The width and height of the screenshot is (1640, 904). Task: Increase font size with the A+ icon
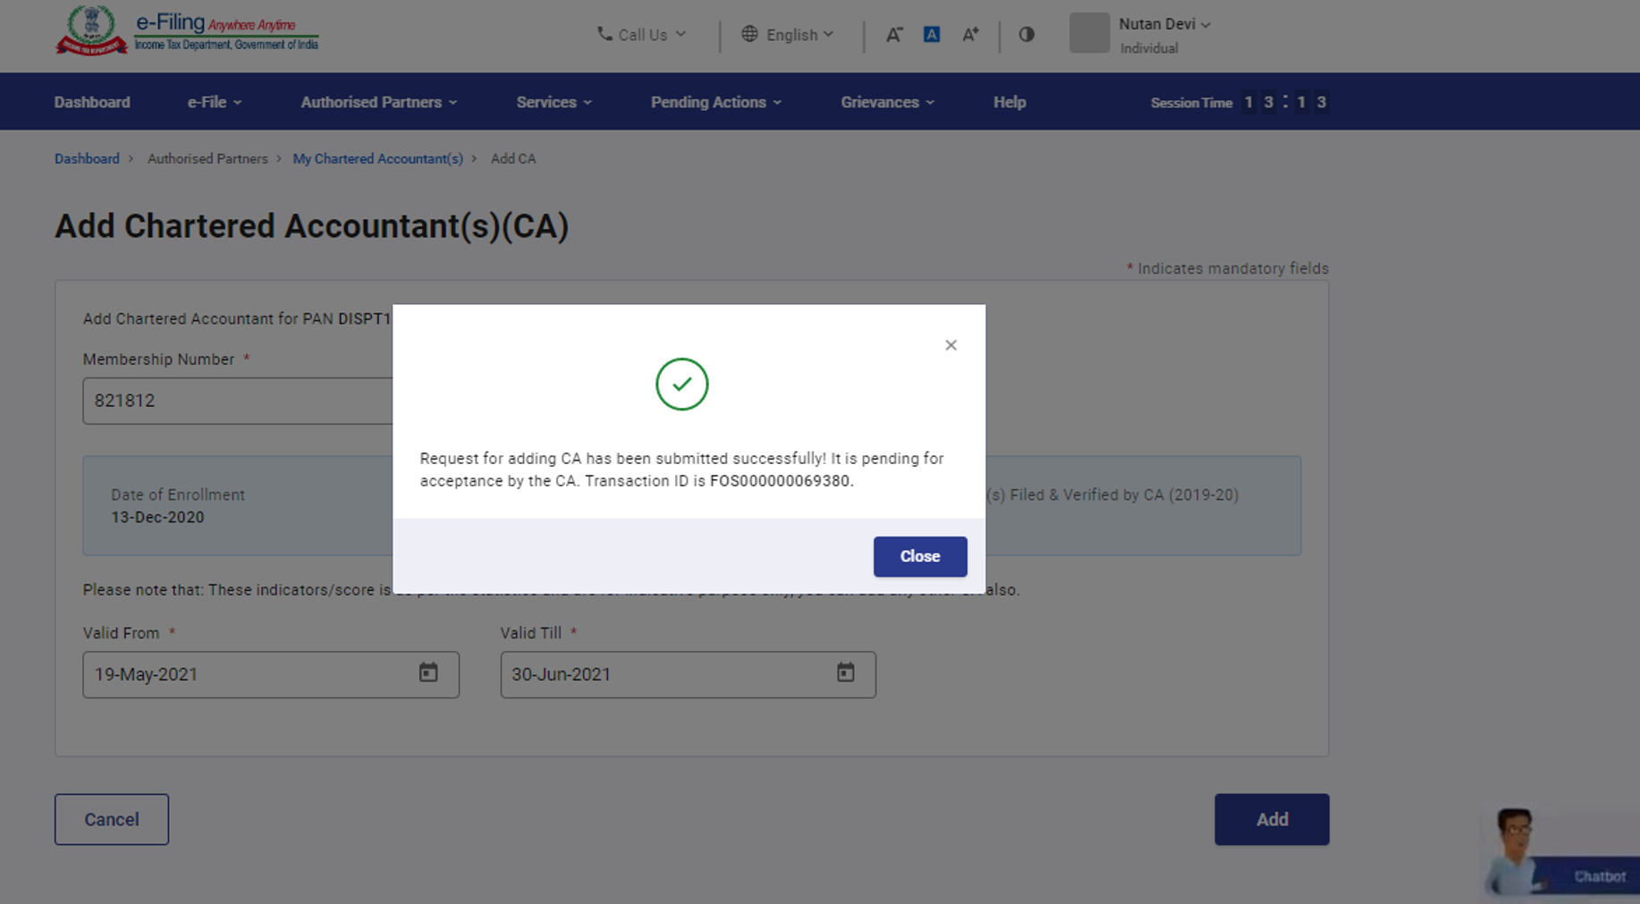[x=970, y=35]
